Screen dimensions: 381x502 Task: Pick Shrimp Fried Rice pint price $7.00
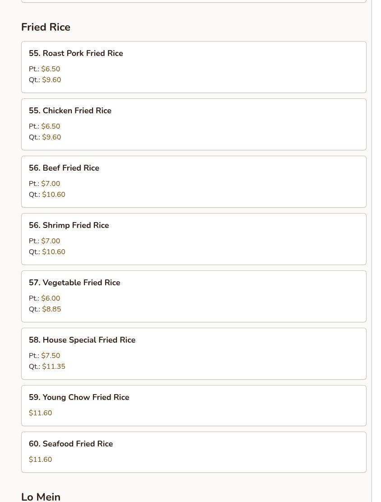pos(51,241)
